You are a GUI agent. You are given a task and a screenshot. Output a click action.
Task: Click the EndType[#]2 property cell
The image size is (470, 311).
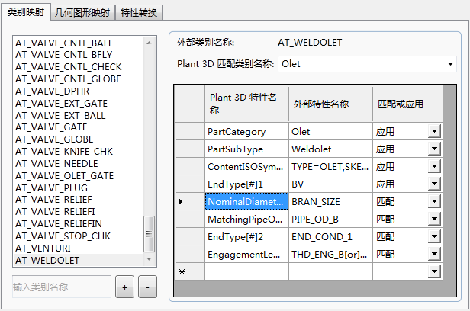246,237
